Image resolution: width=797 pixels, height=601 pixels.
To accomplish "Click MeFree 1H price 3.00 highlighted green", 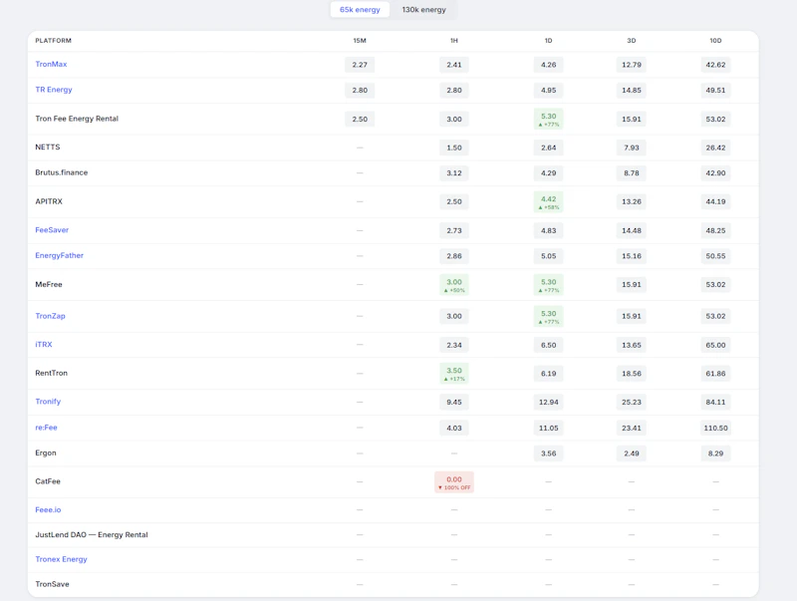I will [x=454, y=285].
